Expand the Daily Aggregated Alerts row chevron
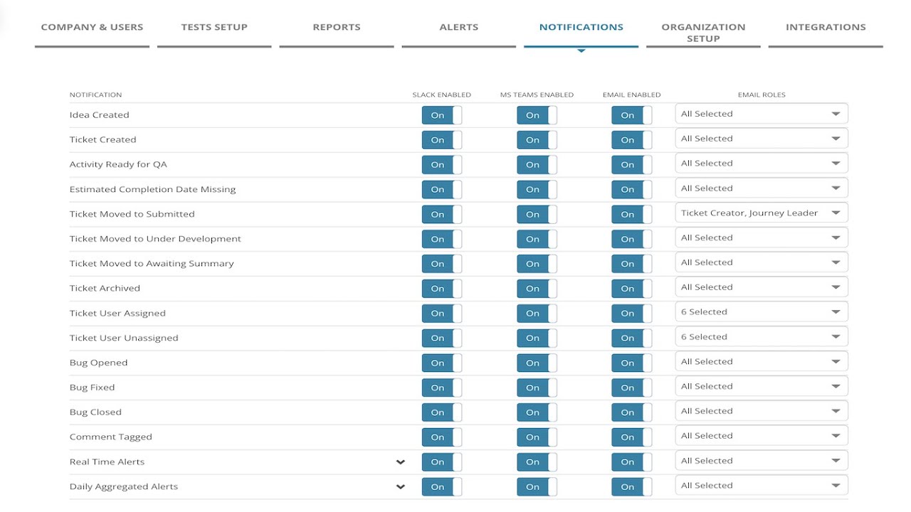Image resolution: width=911 pixels, height=512 pixels. [x=401, y=487]
